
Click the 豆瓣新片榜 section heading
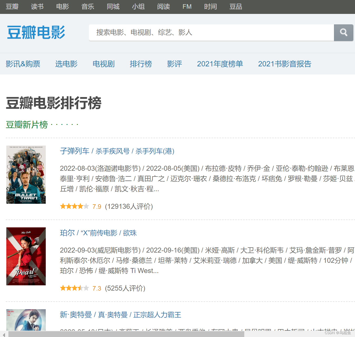(27, 125)
